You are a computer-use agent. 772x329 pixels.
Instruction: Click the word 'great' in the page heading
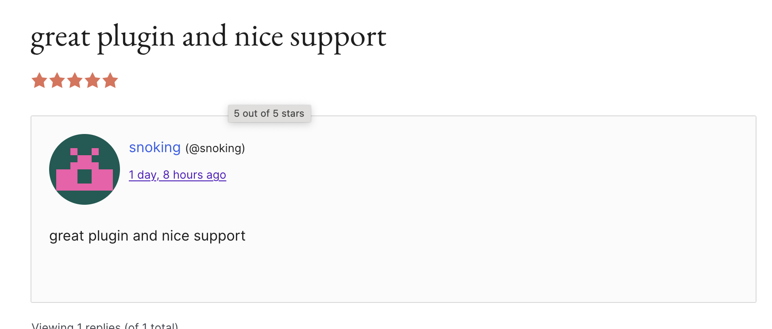[60, 37]
